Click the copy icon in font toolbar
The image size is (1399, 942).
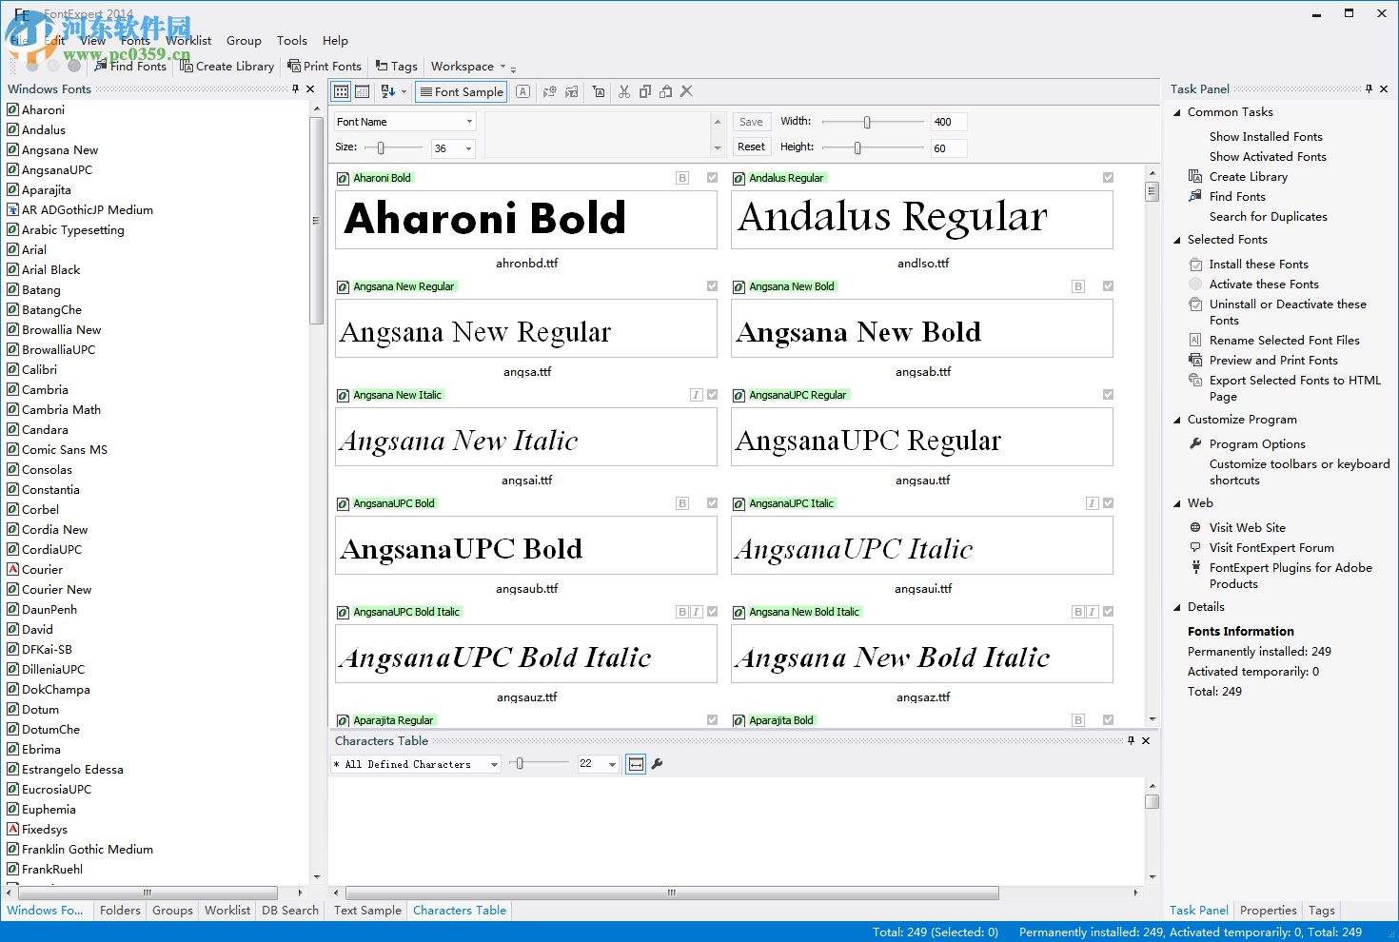tap(645, 91)
